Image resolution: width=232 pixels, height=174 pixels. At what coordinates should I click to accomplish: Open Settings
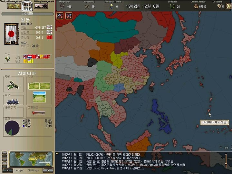[33, 170]
